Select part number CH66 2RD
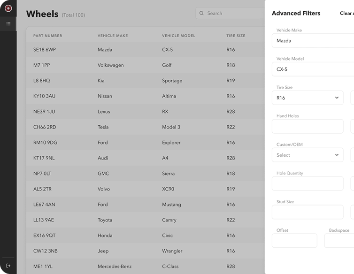 [45, 127]
